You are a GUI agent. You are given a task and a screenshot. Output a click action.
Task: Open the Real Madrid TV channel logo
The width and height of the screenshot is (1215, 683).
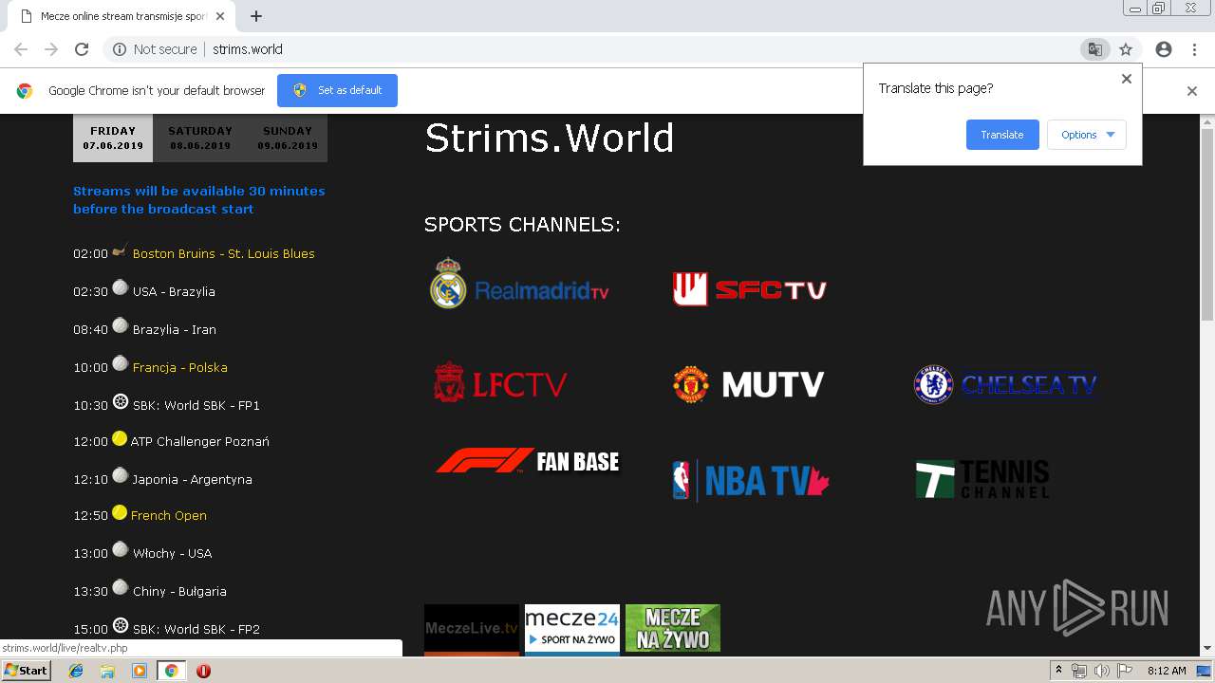pyautogui.click(x=519, y=284)
